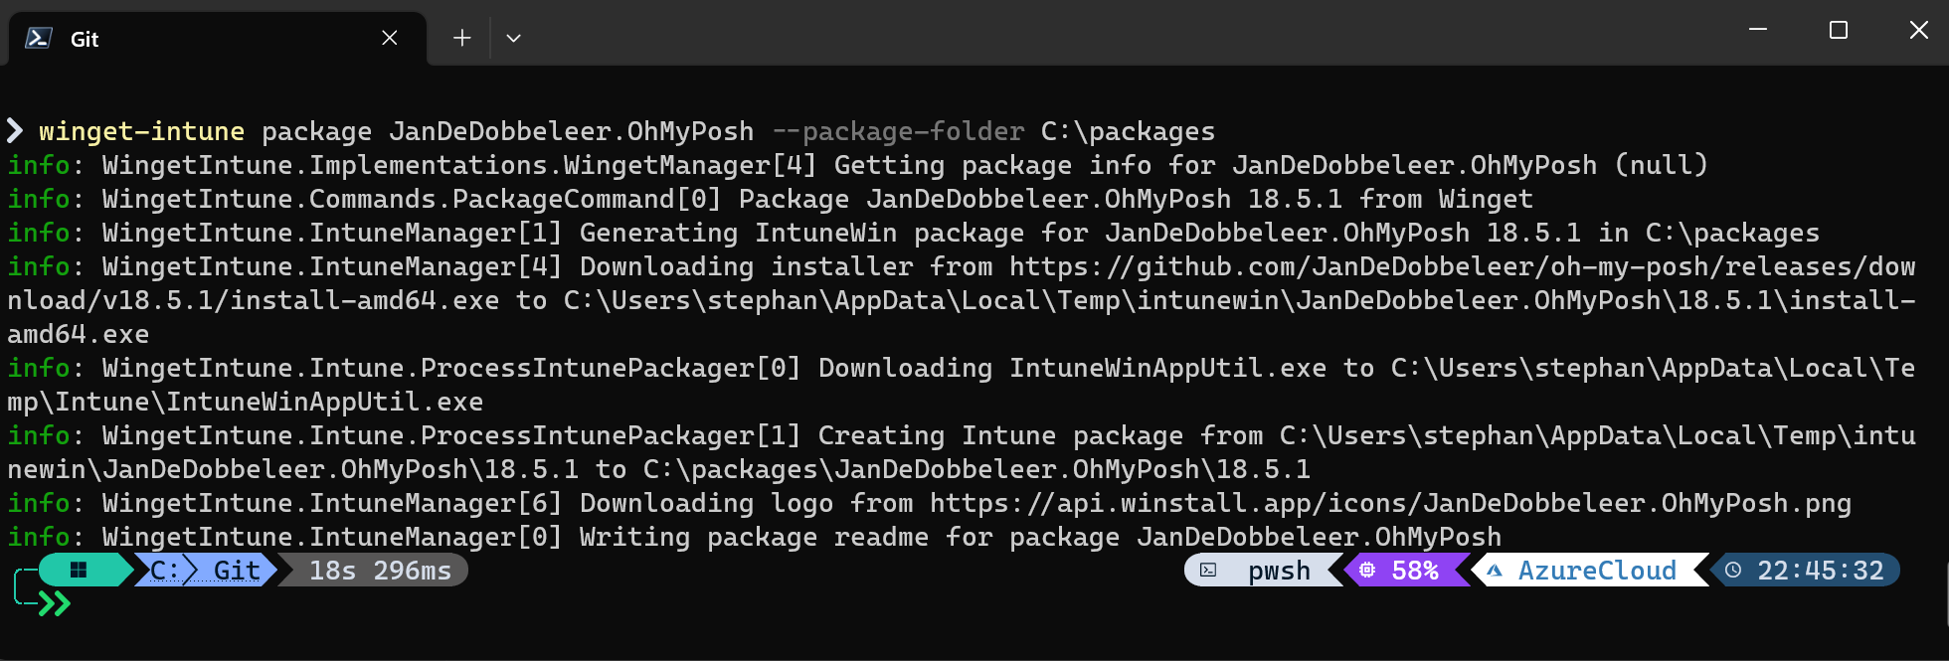Open the api.winstall.app logo URL
The height and width of the screenshot is (661, 1949).
pyautogui.click(x=1390, y=503)
